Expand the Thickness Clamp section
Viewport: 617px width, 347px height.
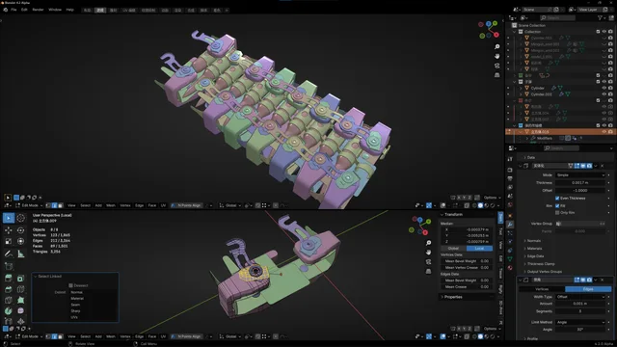click(541, 264)
